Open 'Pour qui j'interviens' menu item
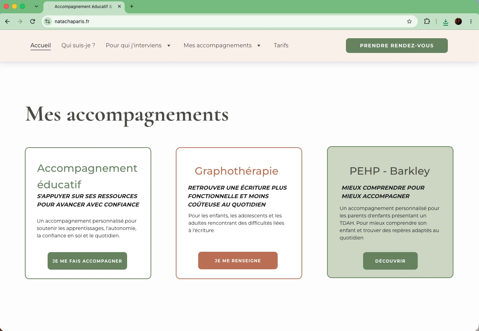The image size is (479, 331). [x=134, y=45]
